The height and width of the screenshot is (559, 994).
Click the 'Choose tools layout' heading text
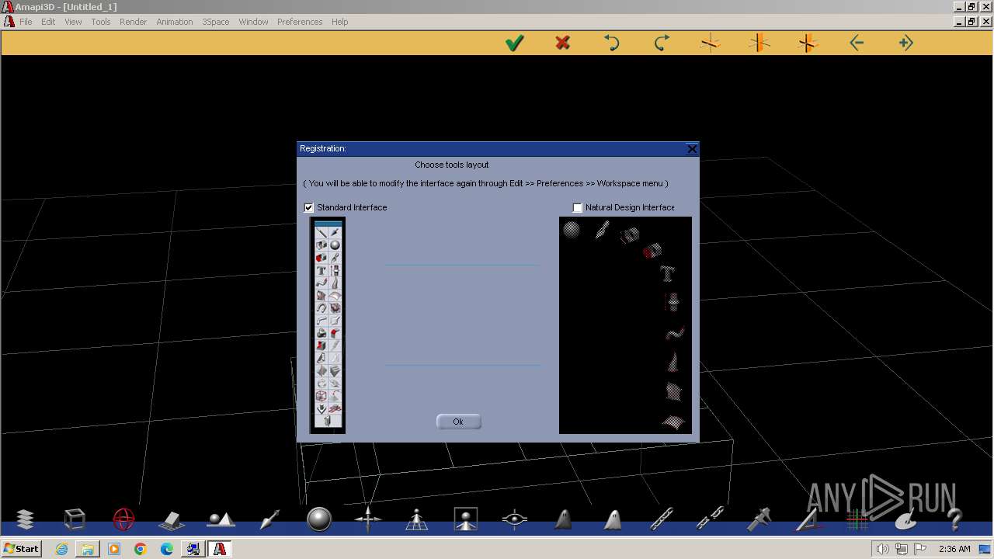[452, 165]
